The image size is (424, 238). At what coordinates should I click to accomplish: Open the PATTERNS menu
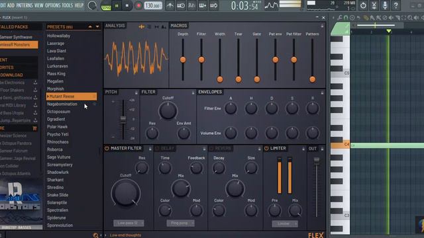tap(25, 5)
